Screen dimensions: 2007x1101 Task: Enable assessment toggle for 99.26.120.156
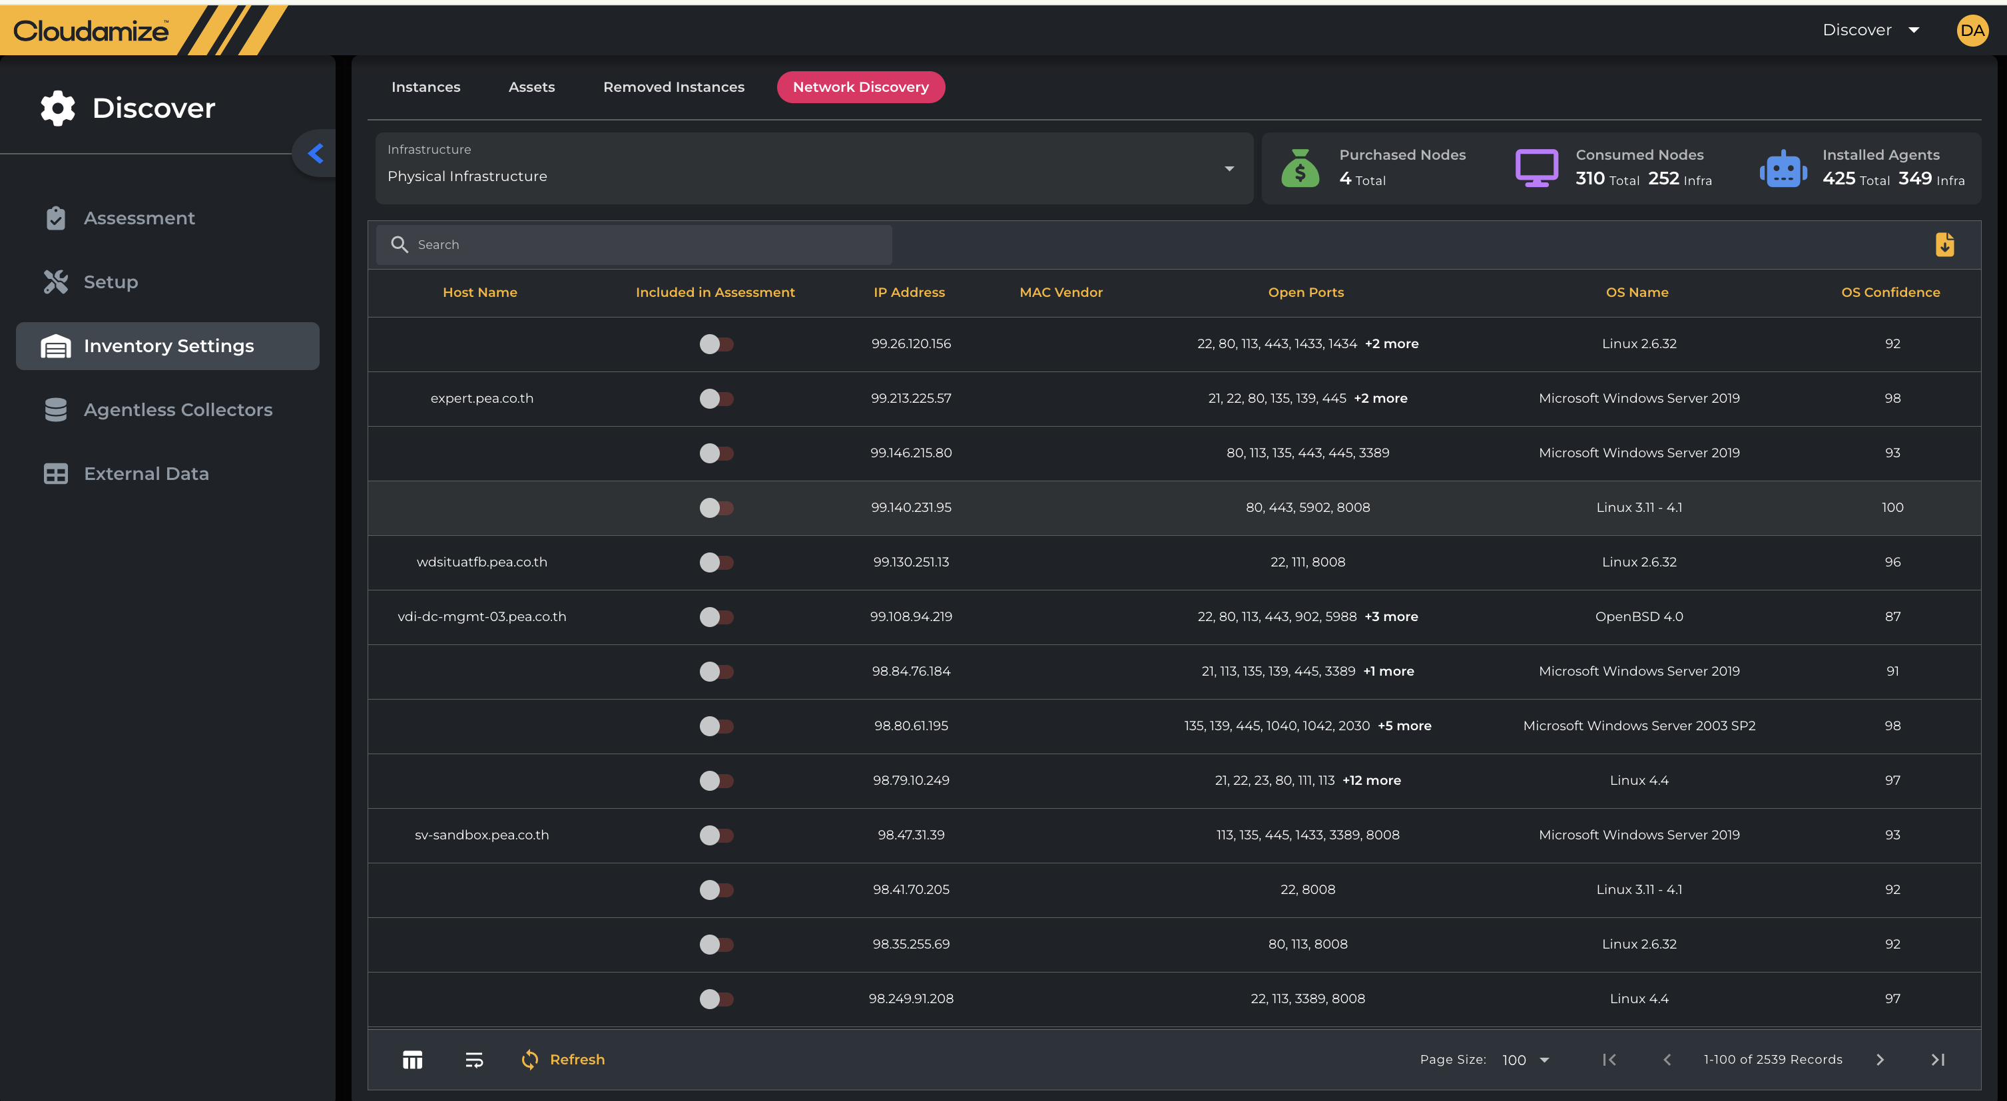point(716,344)
